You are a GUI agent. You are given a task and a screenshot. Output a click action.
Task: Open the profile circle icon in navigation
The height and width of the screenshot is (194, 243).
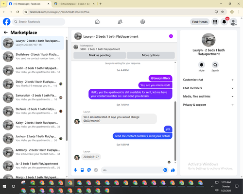click(x=142, y=22)
